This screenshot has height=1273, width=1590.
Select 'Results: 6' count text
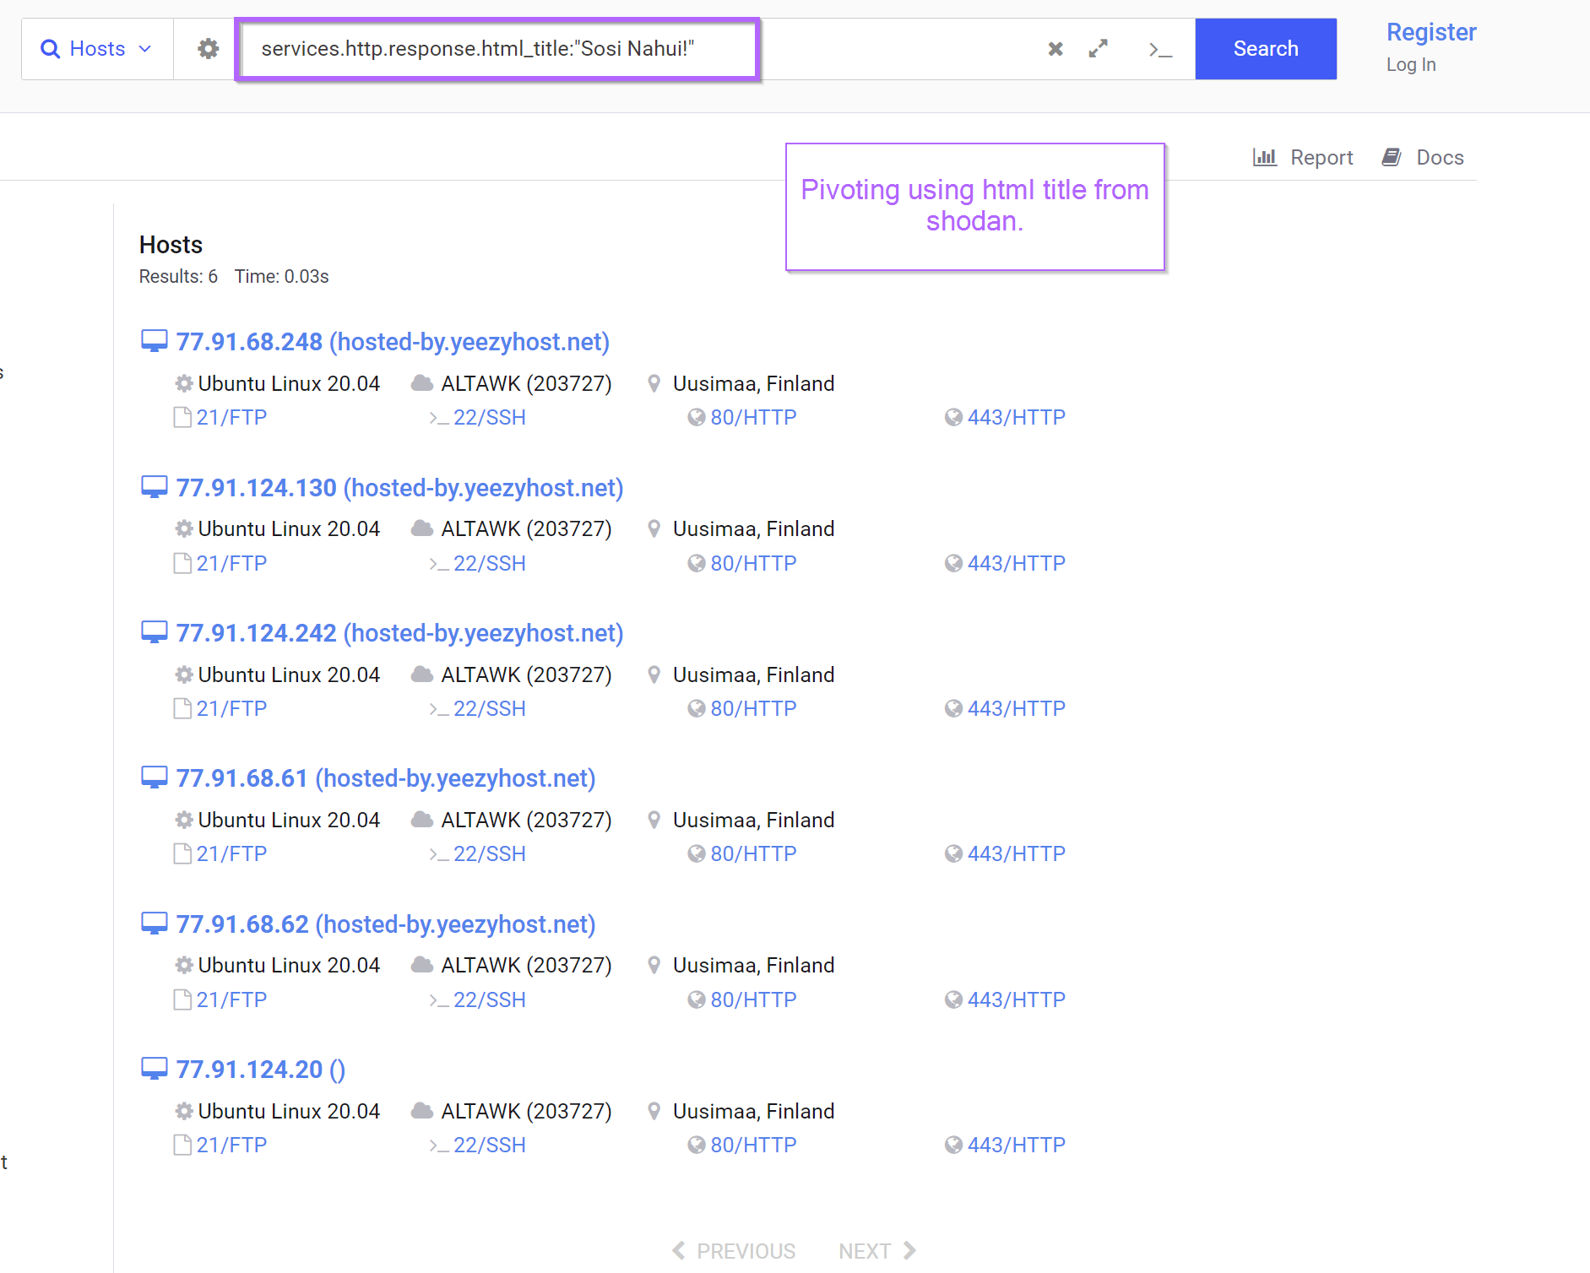click(x=178, y=277)
